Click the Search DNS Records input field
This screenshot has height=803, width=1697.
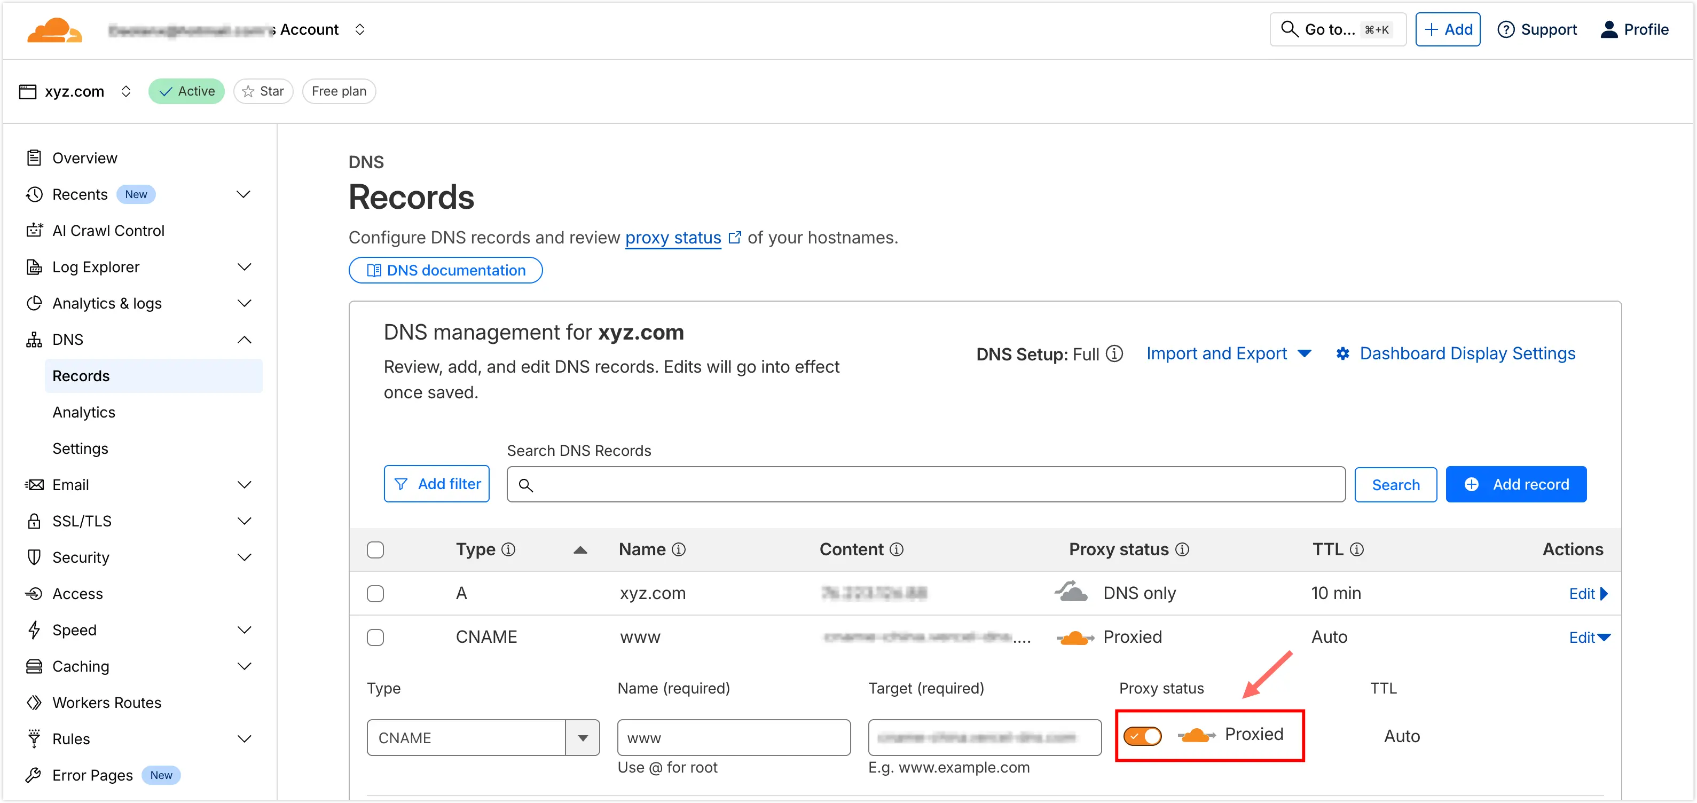(922, 484)
